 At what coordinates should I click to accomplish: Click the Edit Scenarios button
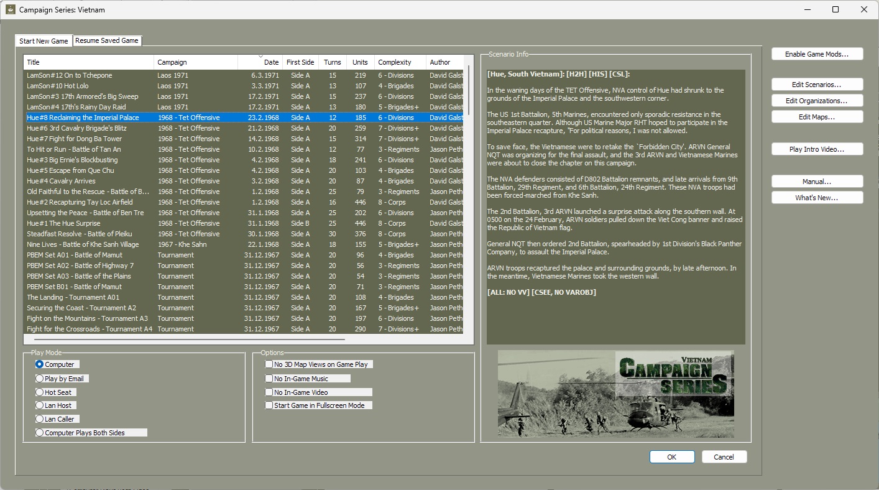(x=817, y=84)
